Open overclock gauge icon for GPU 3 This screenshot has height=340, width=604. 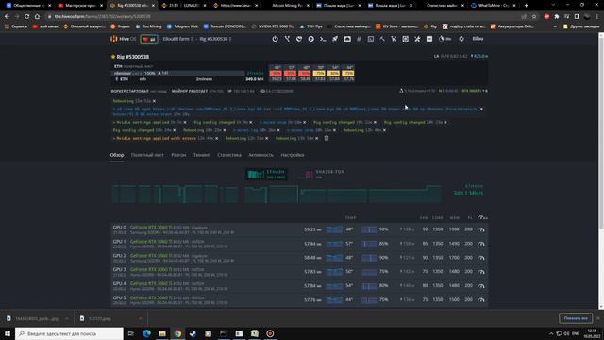click(x=481, y=272)
